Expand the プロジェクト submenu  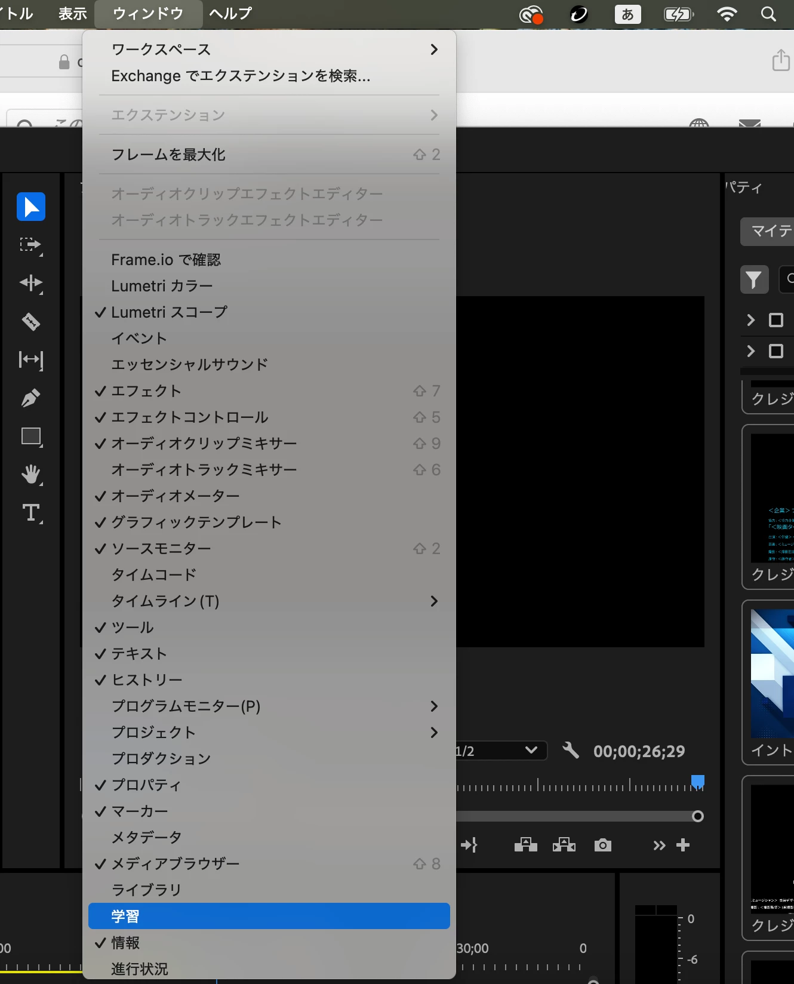269,733
